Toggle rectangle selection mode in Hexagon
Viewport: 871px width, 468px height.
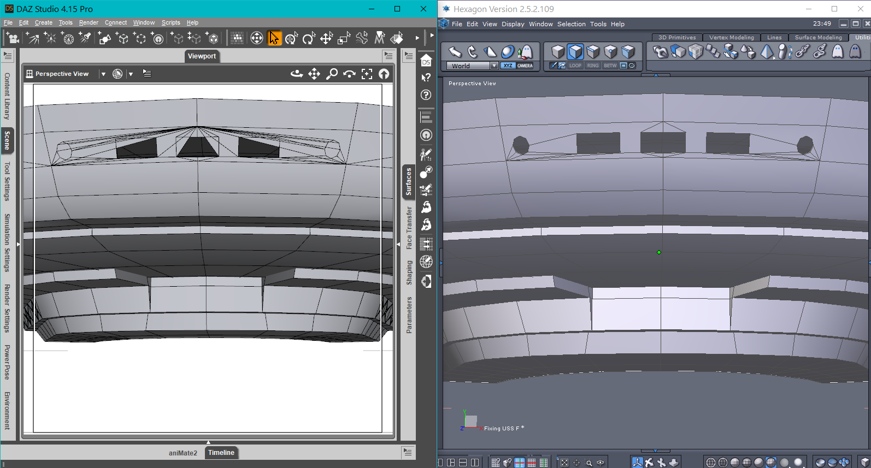point(623,66)
